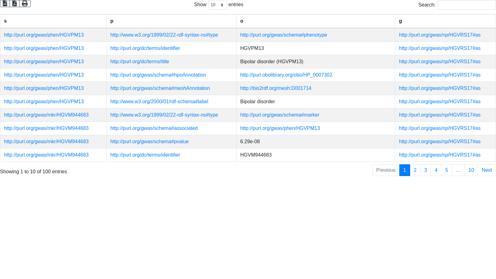Viewport: 496px width, 279px height.
Task: Export the table as PDF
Action: point(15,3)
